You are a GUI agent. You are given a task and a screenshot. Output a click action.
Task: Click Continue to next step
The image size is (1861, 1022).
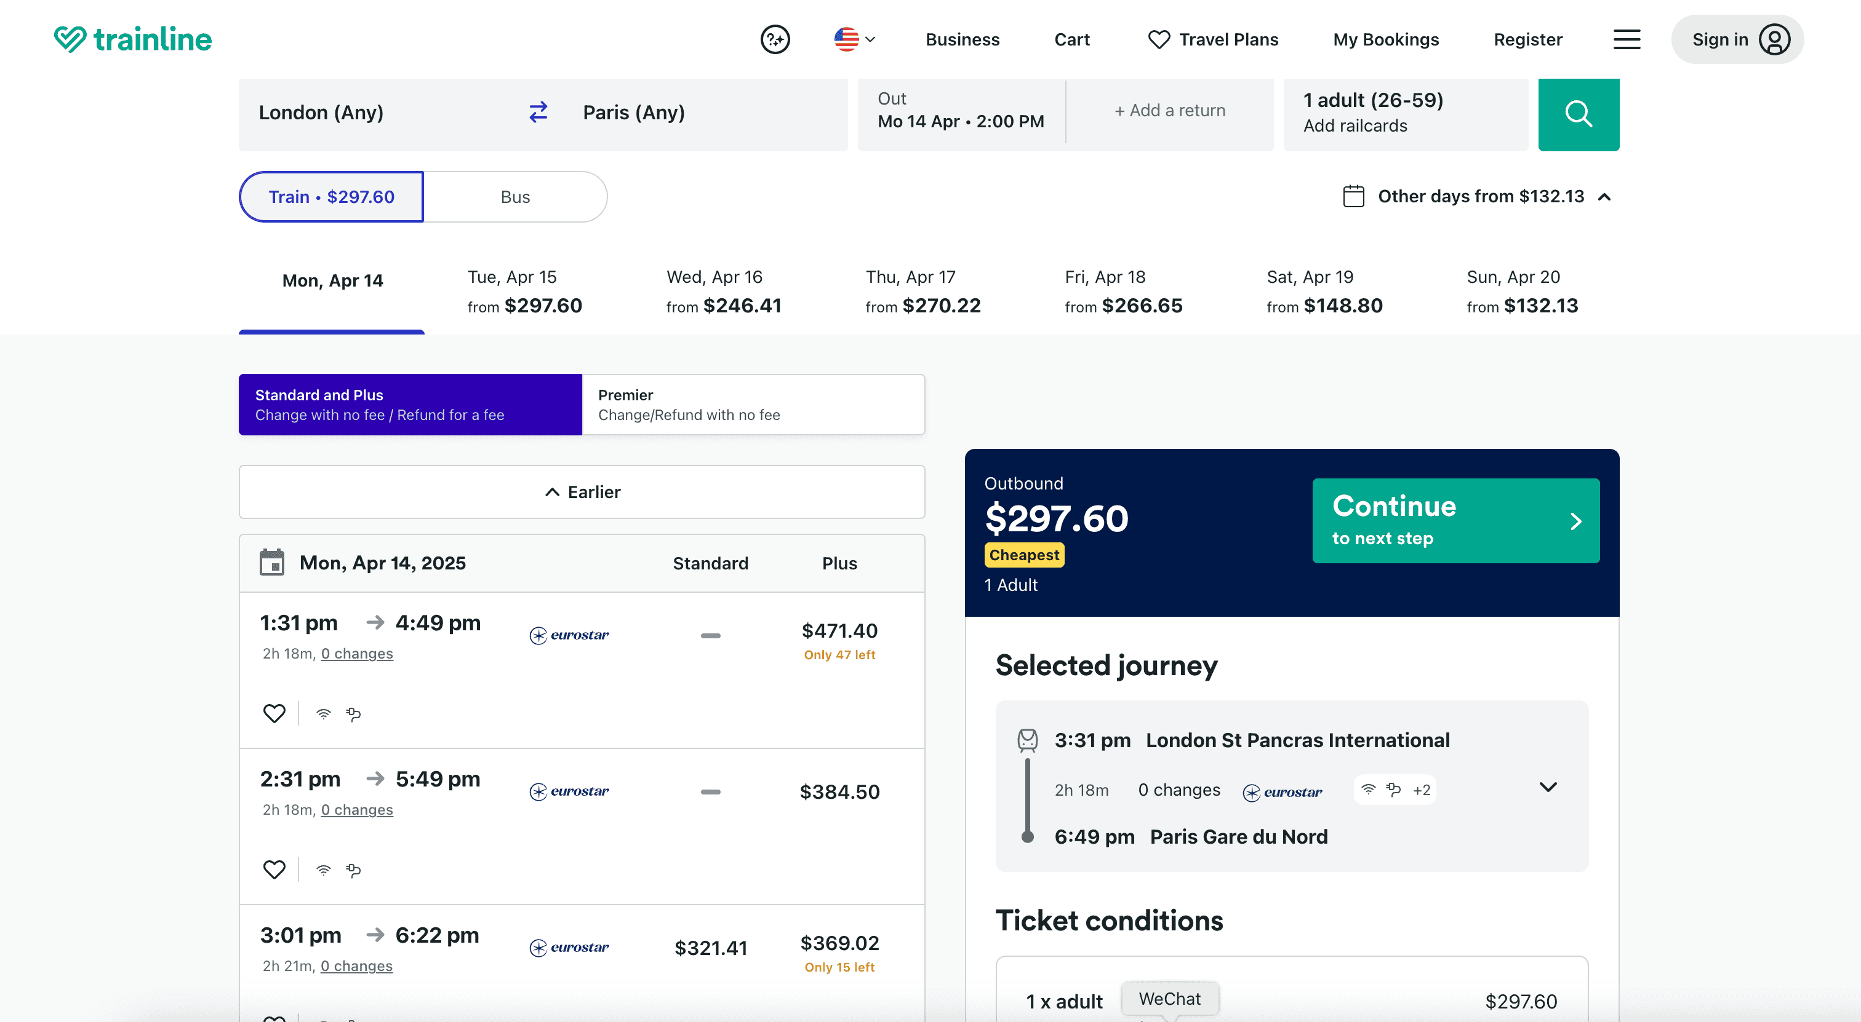pos(1455,520)
